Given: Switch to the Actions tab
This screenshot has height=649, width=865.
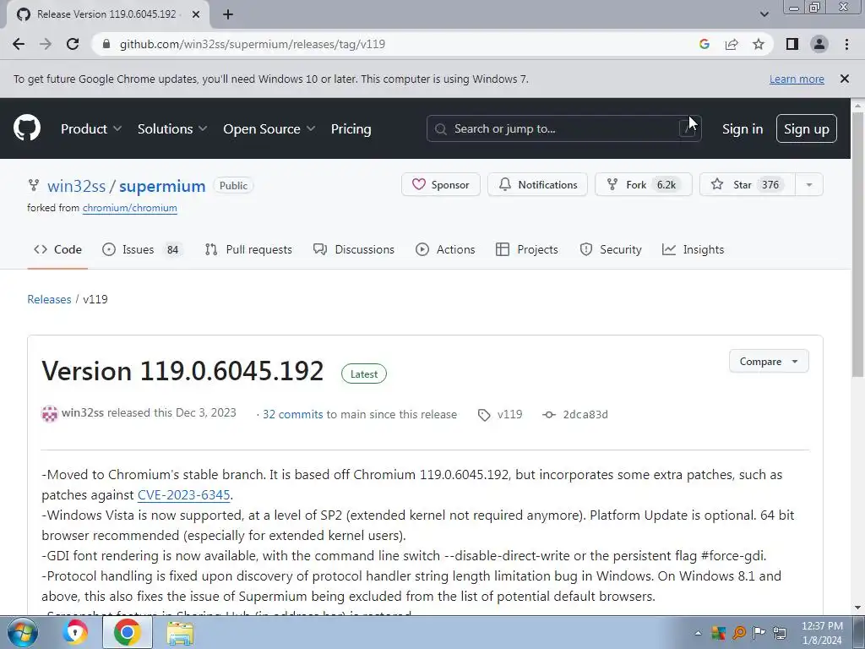Looking at the screenshot, I should click(x=445, y=249).
